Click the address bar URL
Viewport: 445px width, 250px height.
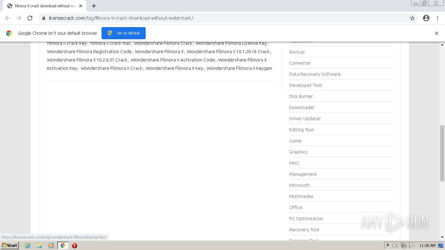pyautogui.click(x=121, y=18)
